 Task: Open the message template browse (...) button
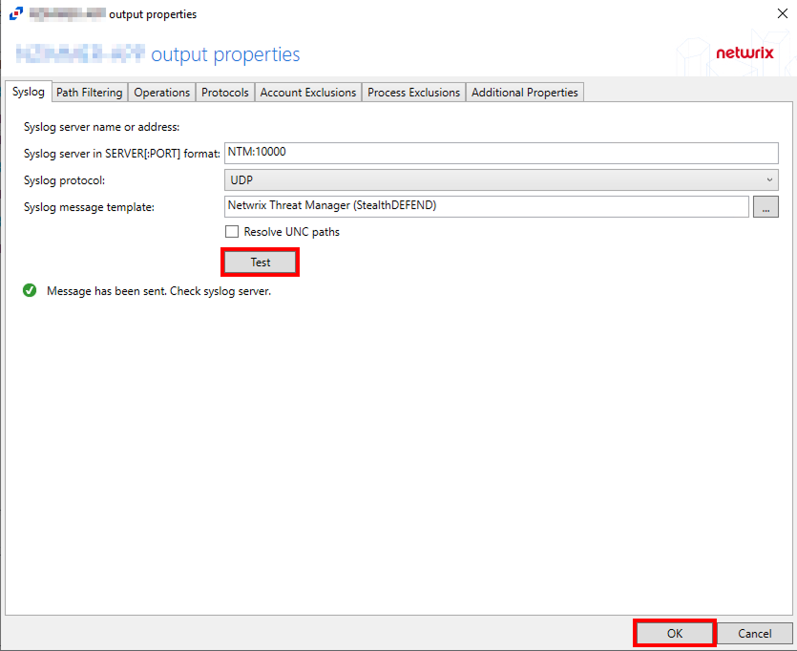pyautogui.click(x=766, y=207)
